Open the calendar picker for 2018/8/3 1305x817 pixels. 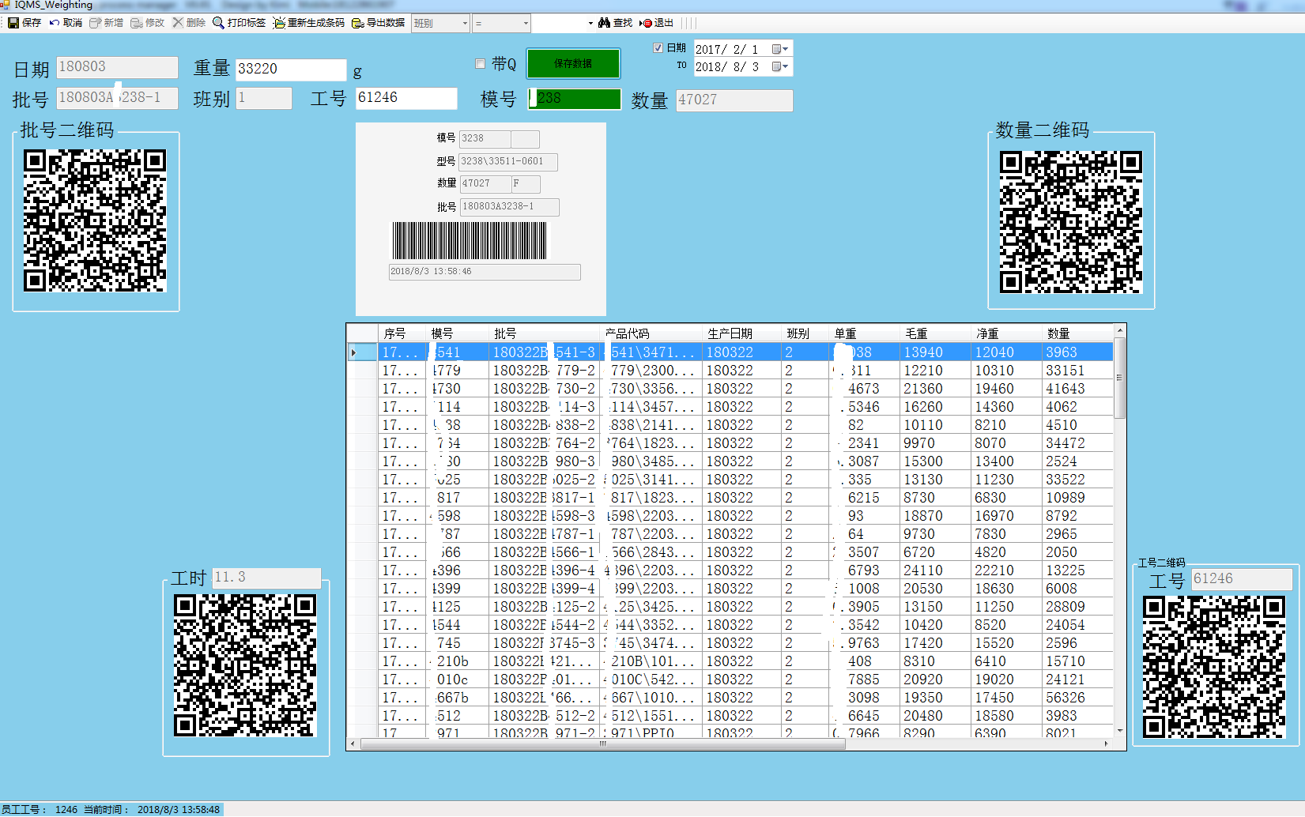(780, 67)
